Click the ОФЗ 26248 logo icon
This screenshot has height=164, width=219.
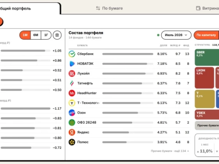(72, 122)
